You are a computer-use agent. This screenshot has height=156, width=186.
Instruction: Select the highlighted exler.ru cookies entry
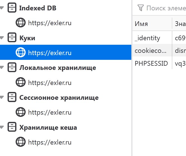(50, 53)
